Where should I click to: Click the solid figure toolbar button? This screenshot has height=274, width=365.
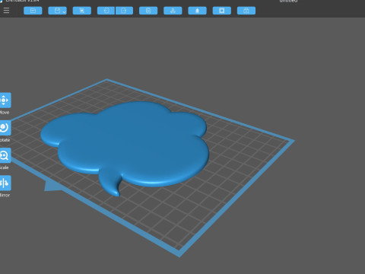click(197, 11)
